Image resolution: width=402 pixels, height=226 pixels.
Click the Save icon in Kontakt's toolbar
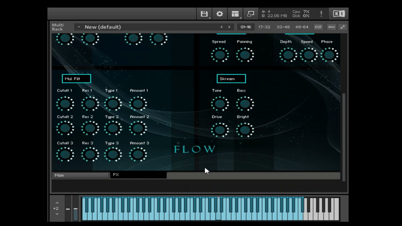tap(204, 13)
